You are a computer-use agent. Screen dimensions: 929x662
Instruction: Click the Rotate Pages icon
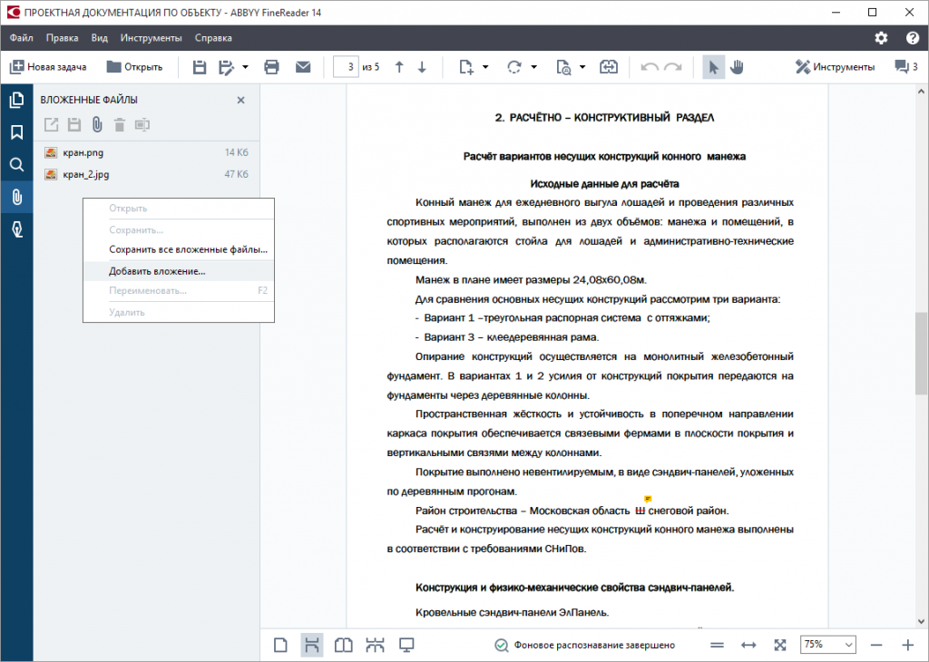[514, 67]
